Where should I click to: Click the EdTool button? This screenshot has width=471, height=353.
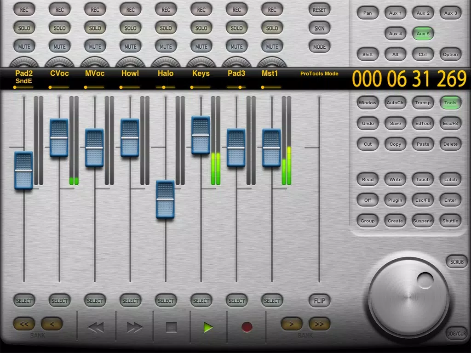(423, 123)
